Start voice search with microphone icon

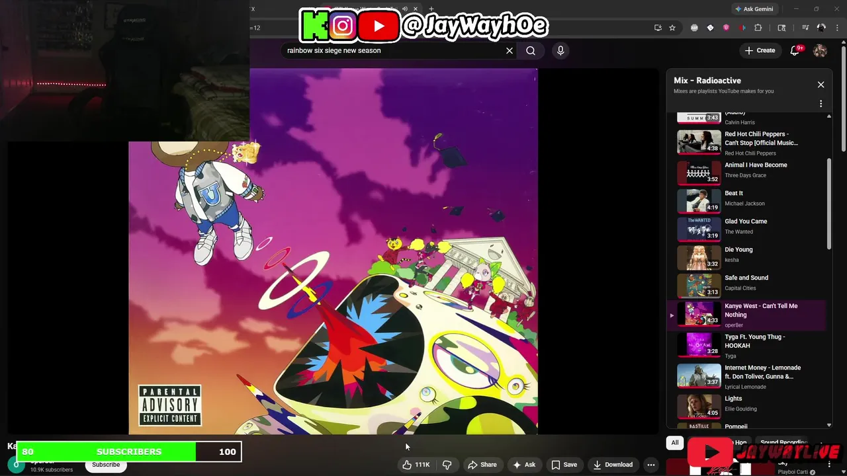point(560,50)
